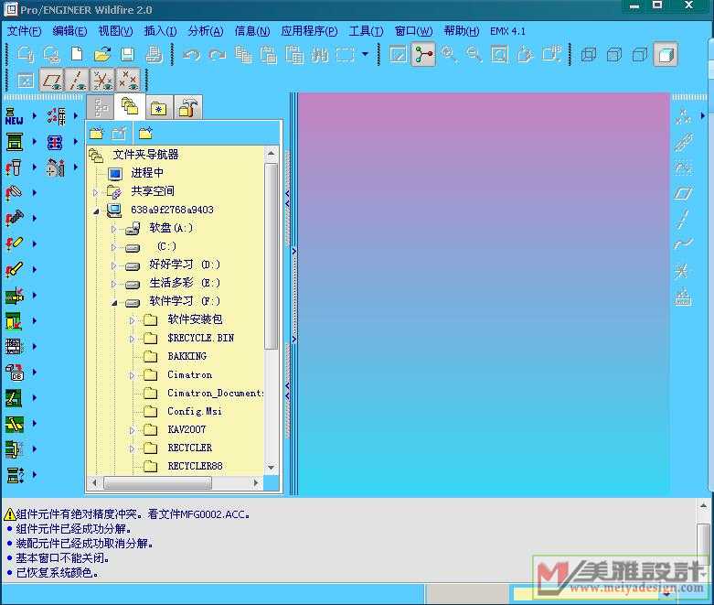The height and width of the screenshot is (605, 714).
Task: Redo using the toolbar redo arrow
Action: pos(218,55)
